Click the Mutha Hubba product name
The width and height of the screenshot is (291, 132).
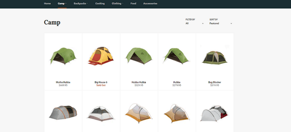(x=63, y=82)
